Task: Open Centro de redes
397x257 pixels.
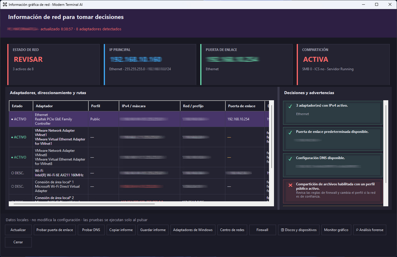Action: pos(232,230)
